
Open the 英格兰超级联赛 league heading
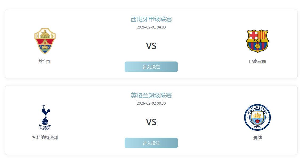click(x=151, y=95)
